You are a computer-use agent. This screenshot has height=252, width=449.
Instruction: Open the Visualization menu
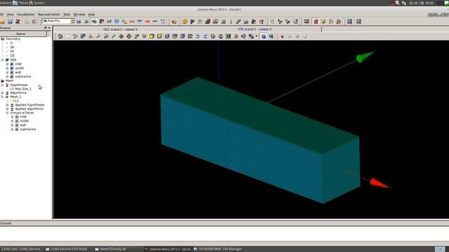pos(26,14)
